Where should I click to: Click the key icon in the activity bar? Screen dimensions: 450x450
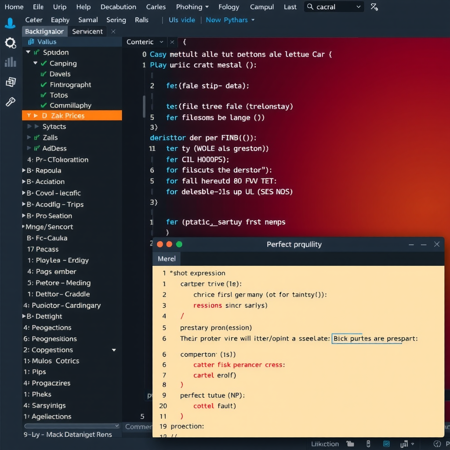pyautogui.click(x=10, y=102)
